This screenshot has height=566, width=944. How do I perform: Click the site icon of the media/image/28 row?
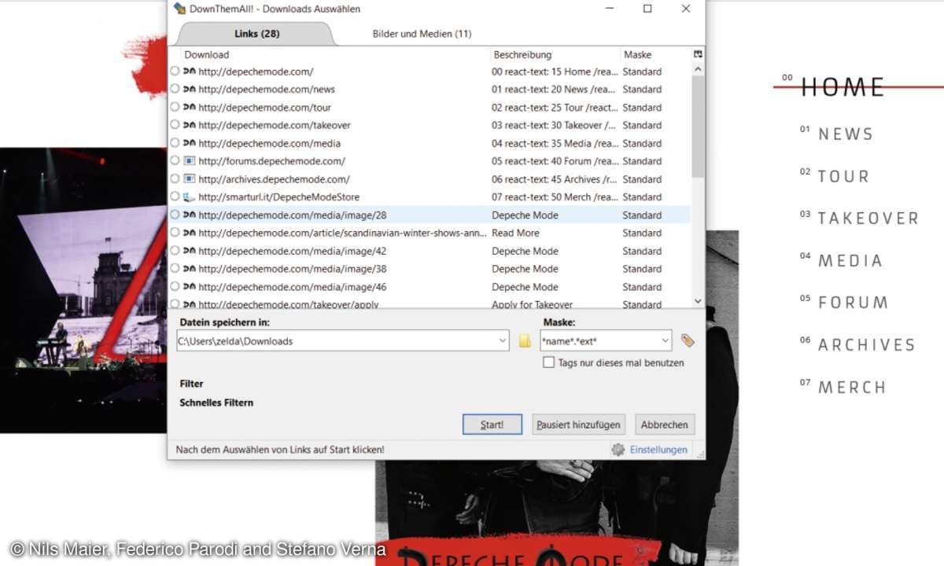point(189,215)
